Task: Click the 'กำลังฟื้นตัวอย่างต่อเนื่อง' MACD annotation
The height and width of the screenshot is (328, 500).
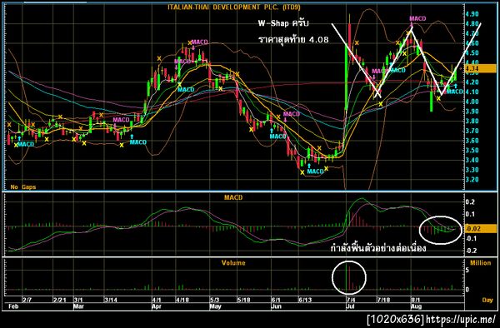Action: pyautogui.click(x=378, y=248)
